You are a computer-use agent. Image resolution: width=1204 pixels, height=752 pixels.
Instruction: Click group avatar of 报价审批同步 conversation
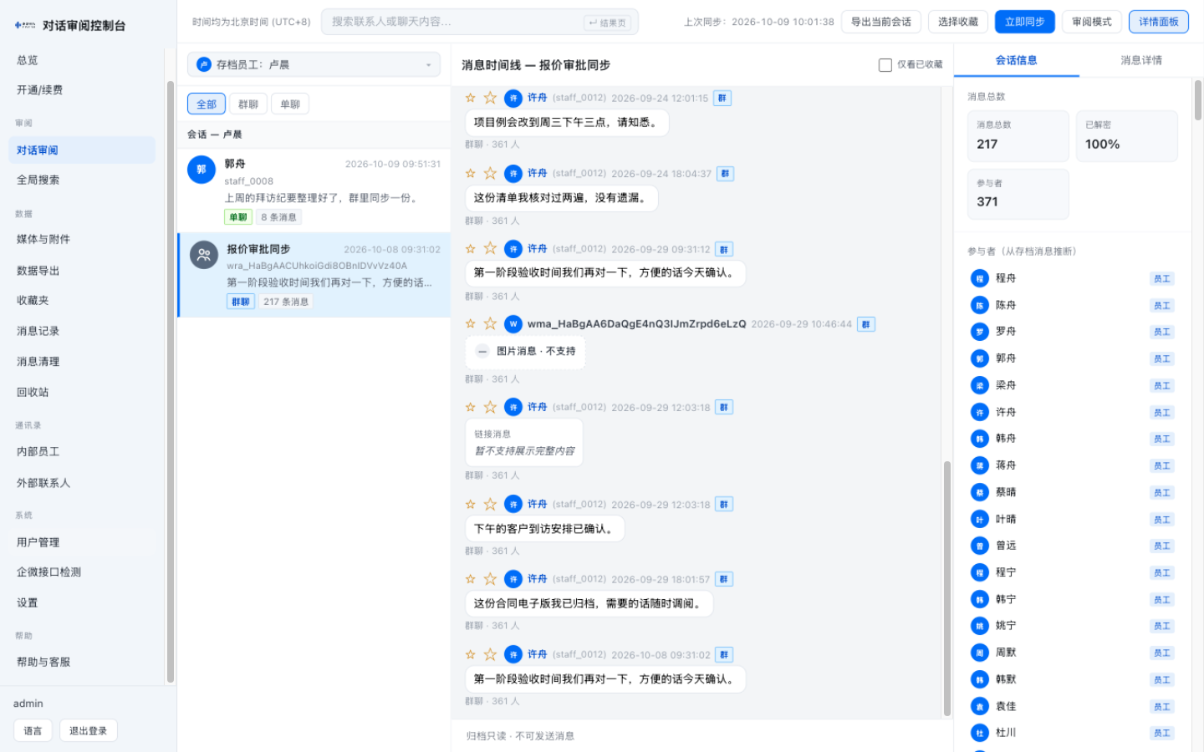tap(204, 255)
